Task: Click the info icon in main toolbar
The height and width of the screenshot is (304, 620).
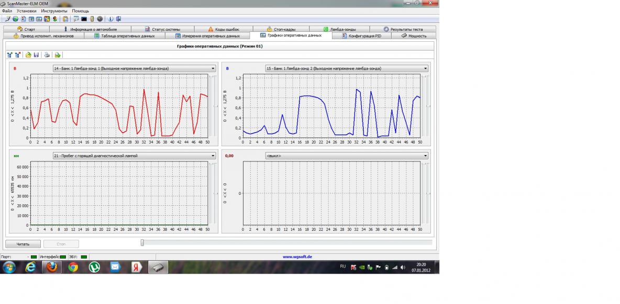Action: (111, 19)
